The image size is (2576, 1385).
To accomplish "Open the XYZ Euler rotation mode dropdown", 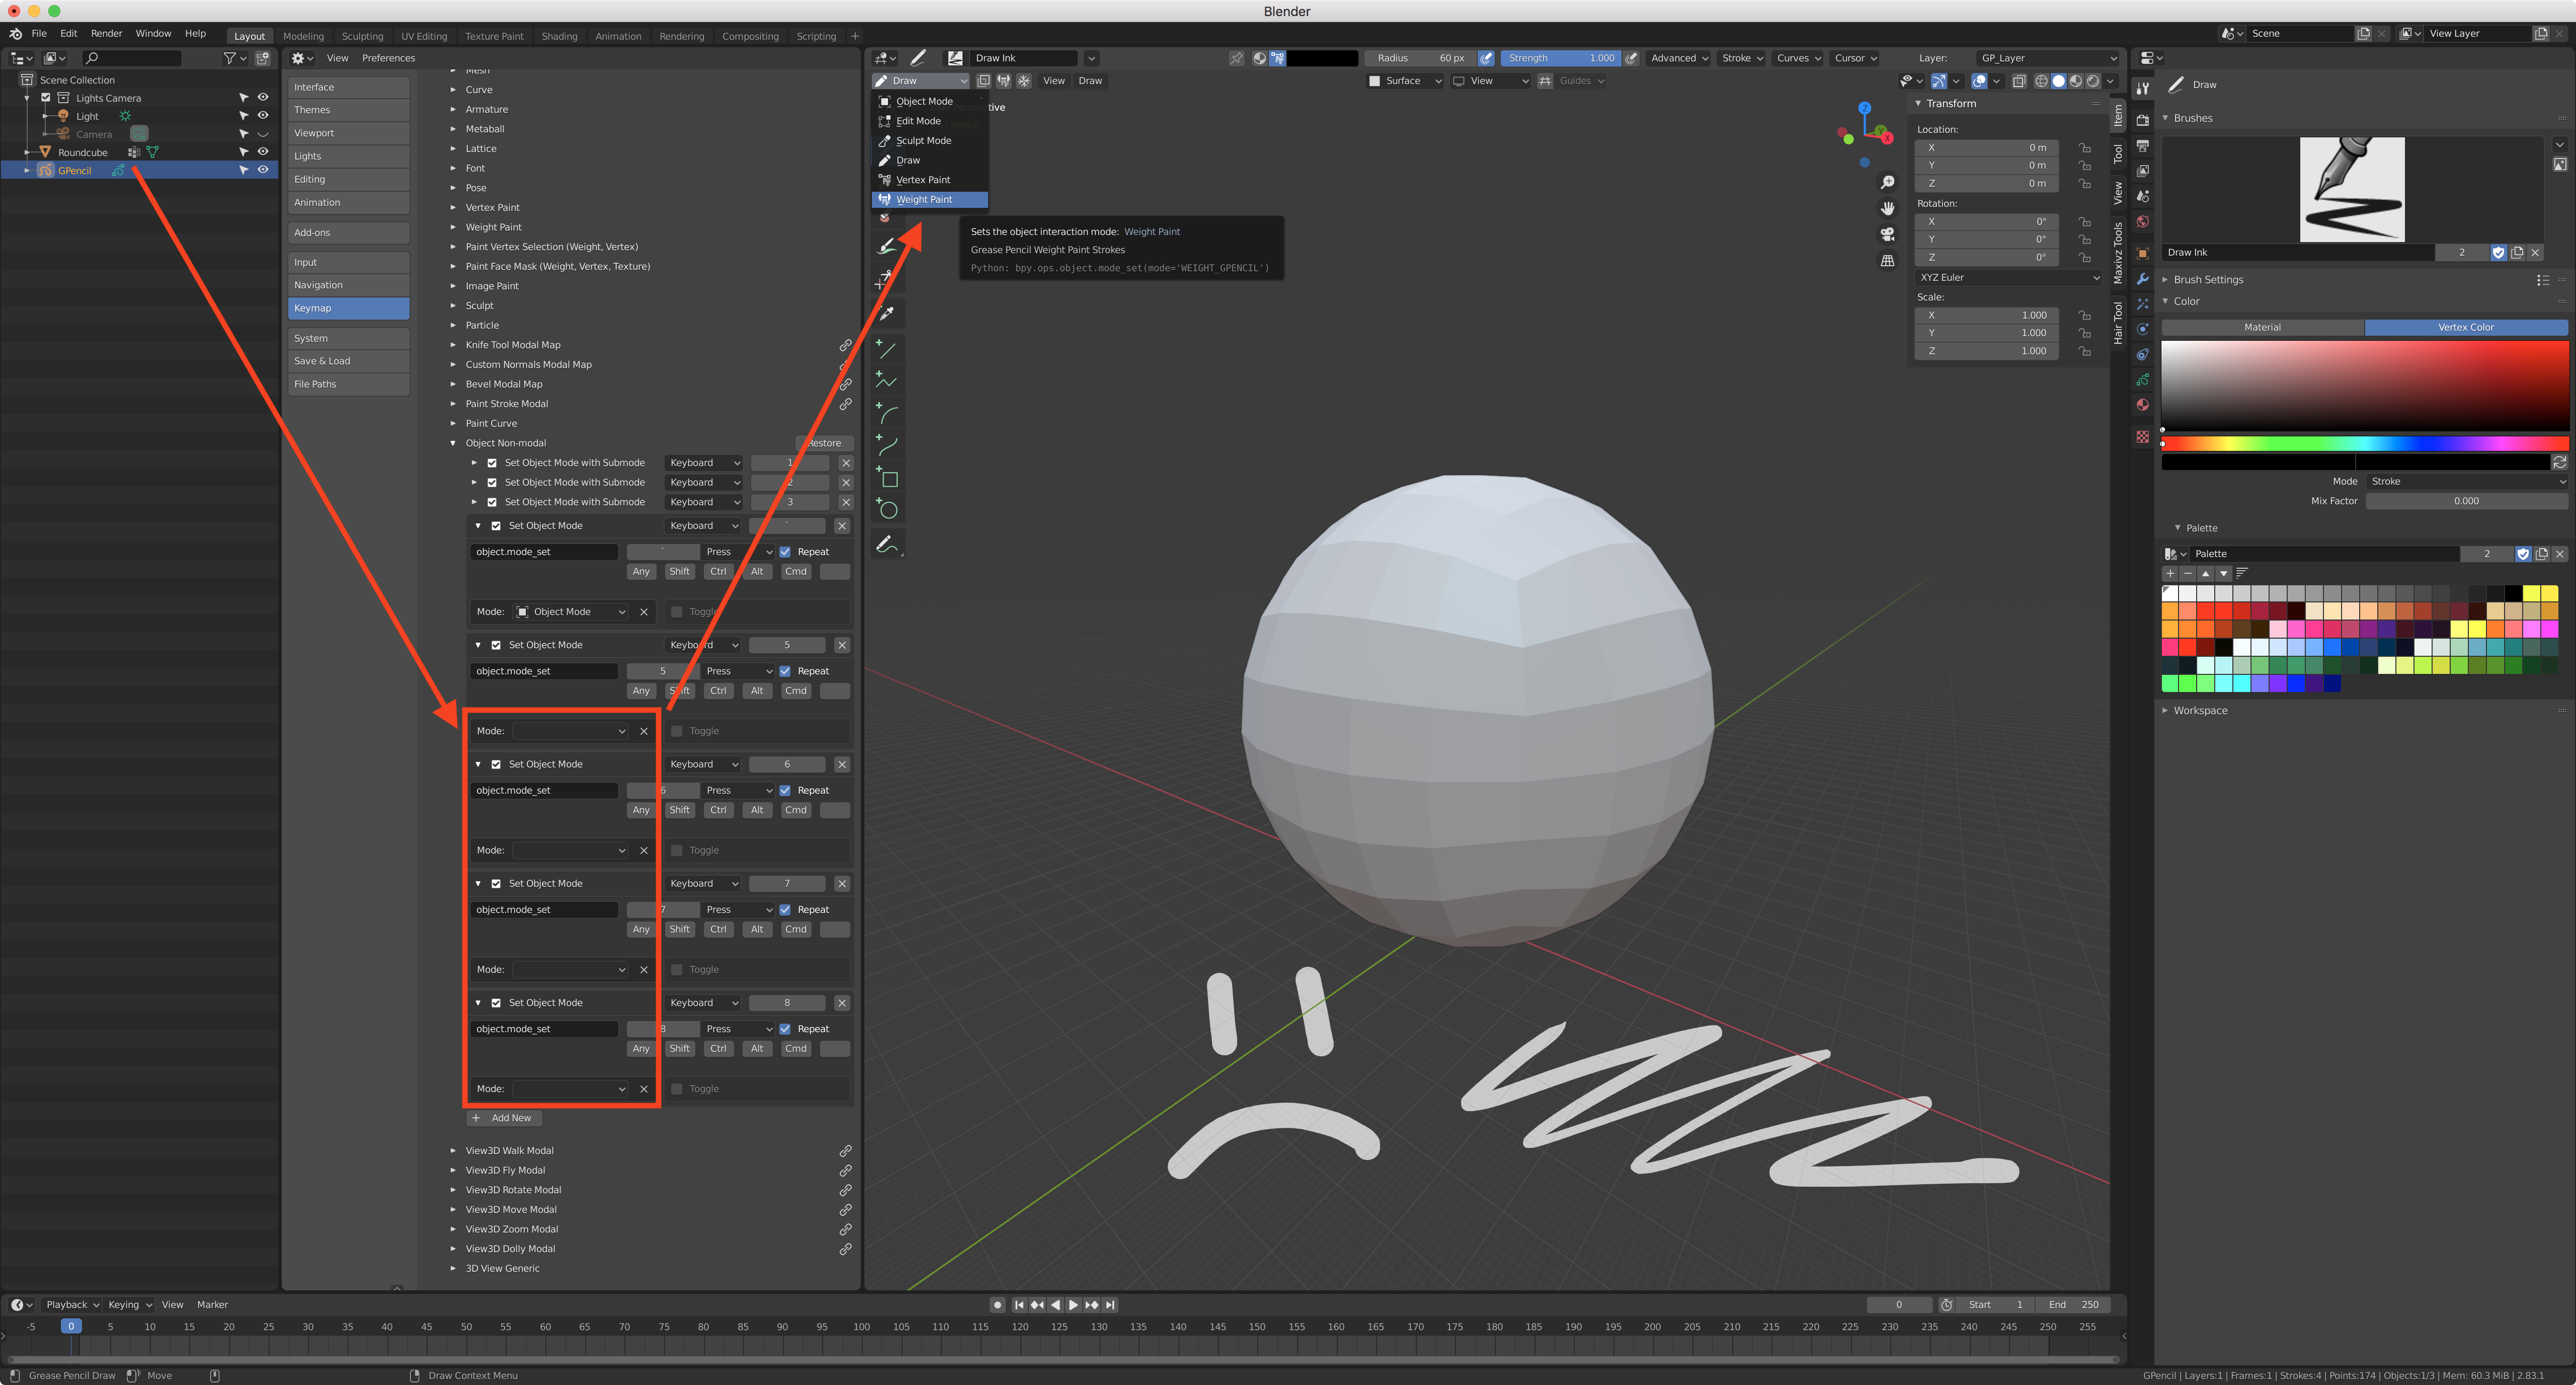I will pyautogui.click(x=2008, y=277).
